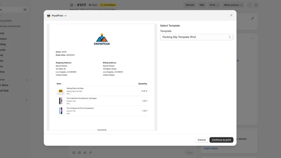Go to next order with down chevron
This screenshot has width=281, height=158.
tap(256, 5)
